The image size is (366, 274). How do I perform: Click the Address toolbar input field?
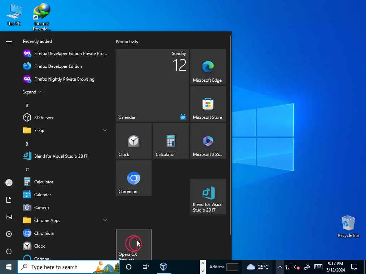click(232, 267)
